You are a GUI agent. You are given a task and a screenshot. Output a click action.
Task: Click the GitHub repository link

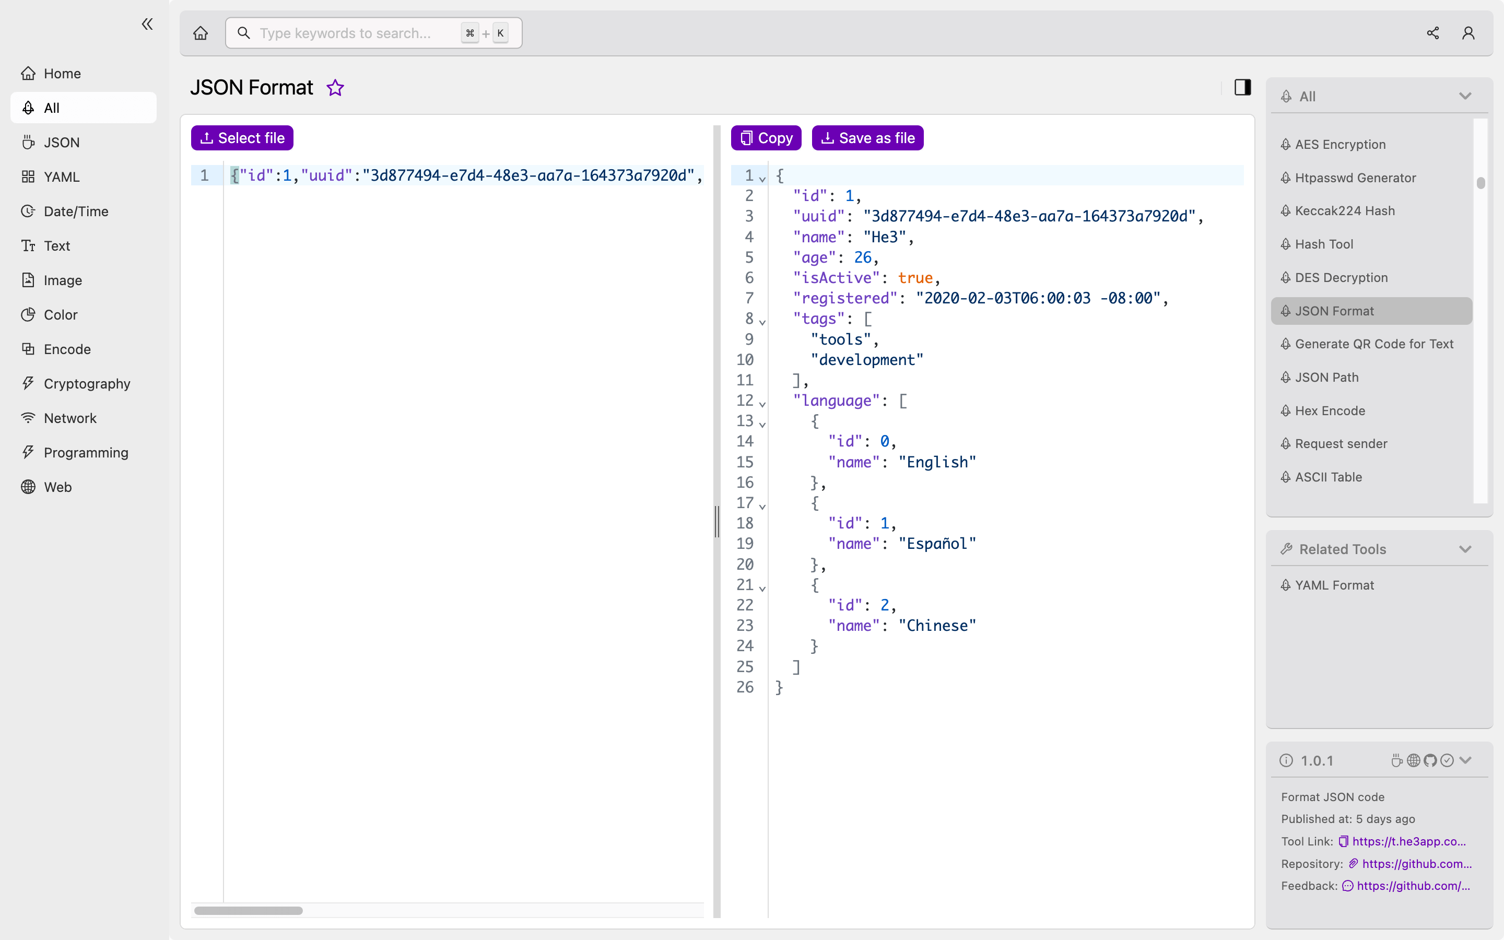1415,863
